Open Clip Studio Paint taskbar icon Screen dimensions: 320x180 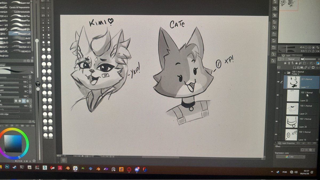75,168
